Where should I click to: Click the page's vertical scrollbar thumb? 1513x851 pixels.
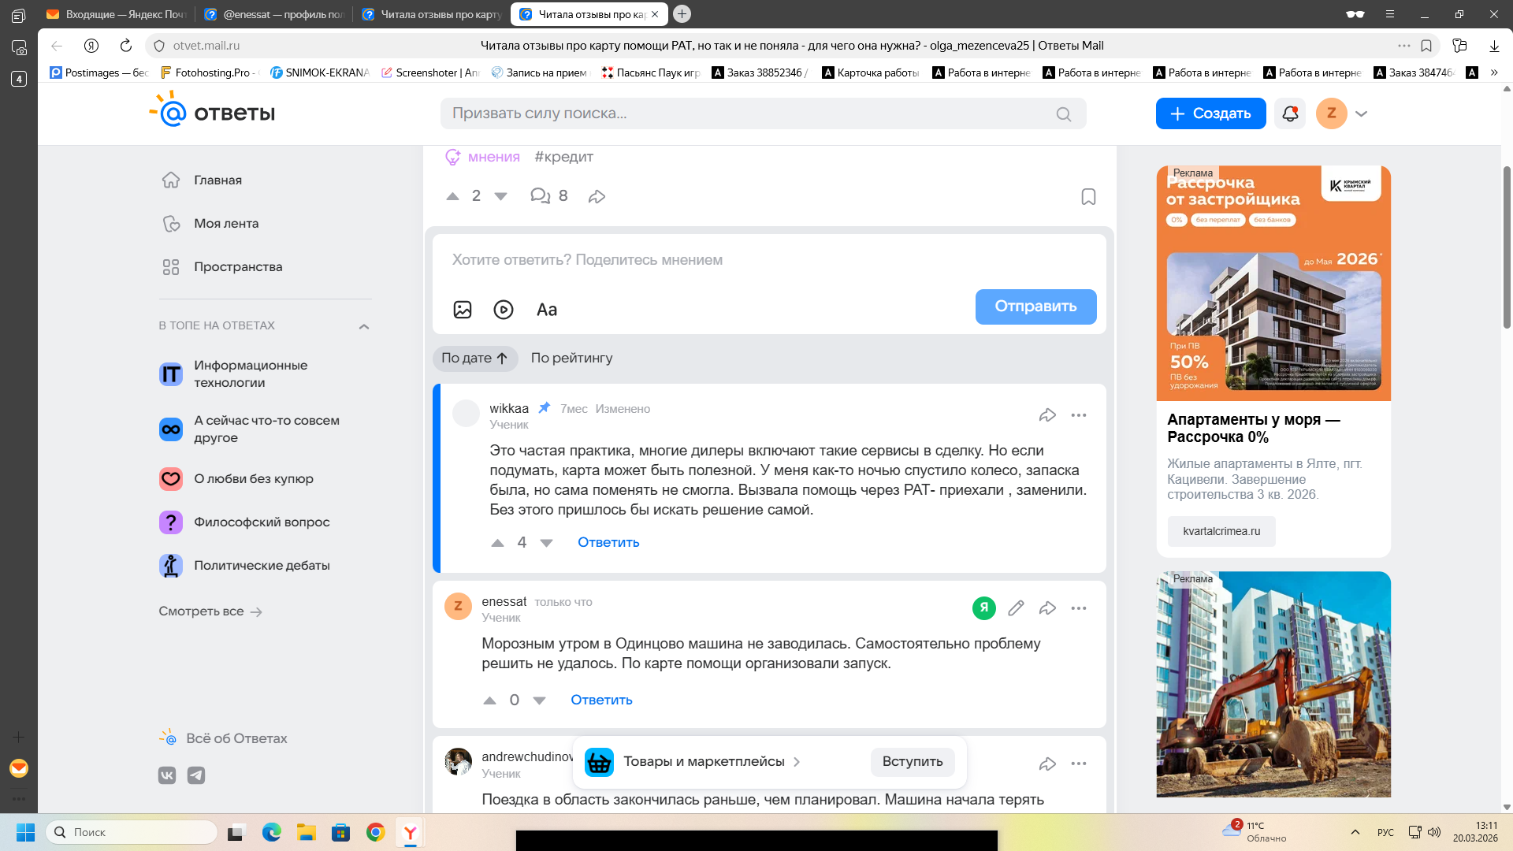point(1507,246)
